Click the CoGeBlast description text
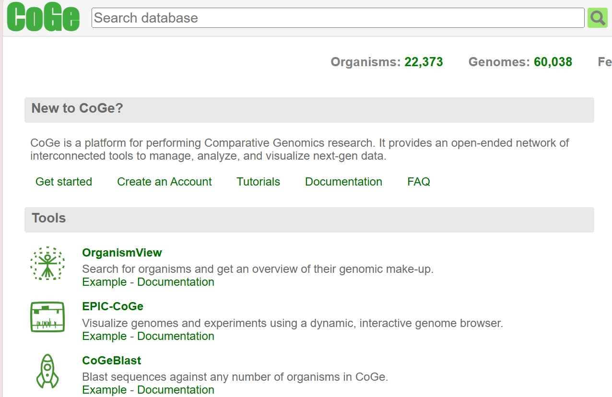612x397 pixels. tap(235, 377)
